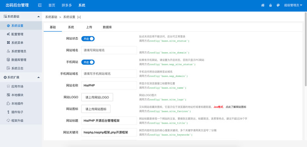Viewport: 307px width, 147px height.
Task: Open the 系统 top menu
Action: click(x=82, y=5)
